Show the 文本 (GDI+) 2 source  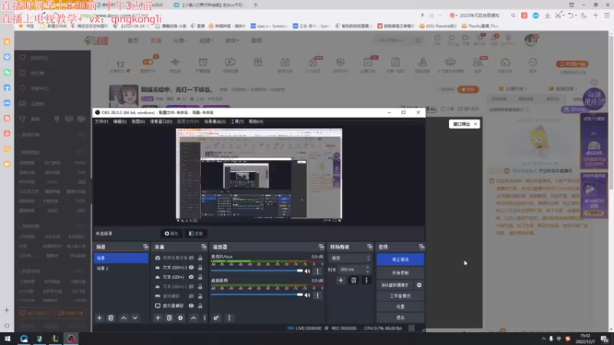click(x=191, y=287)
